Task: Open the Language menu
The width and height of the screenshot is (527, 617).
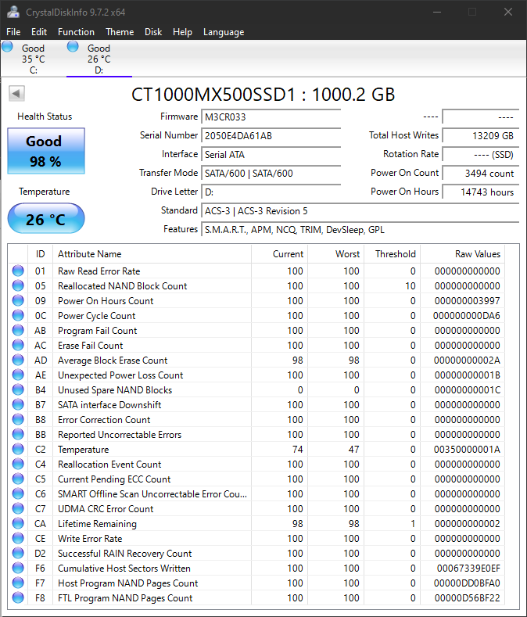Action: coord(224,32)
